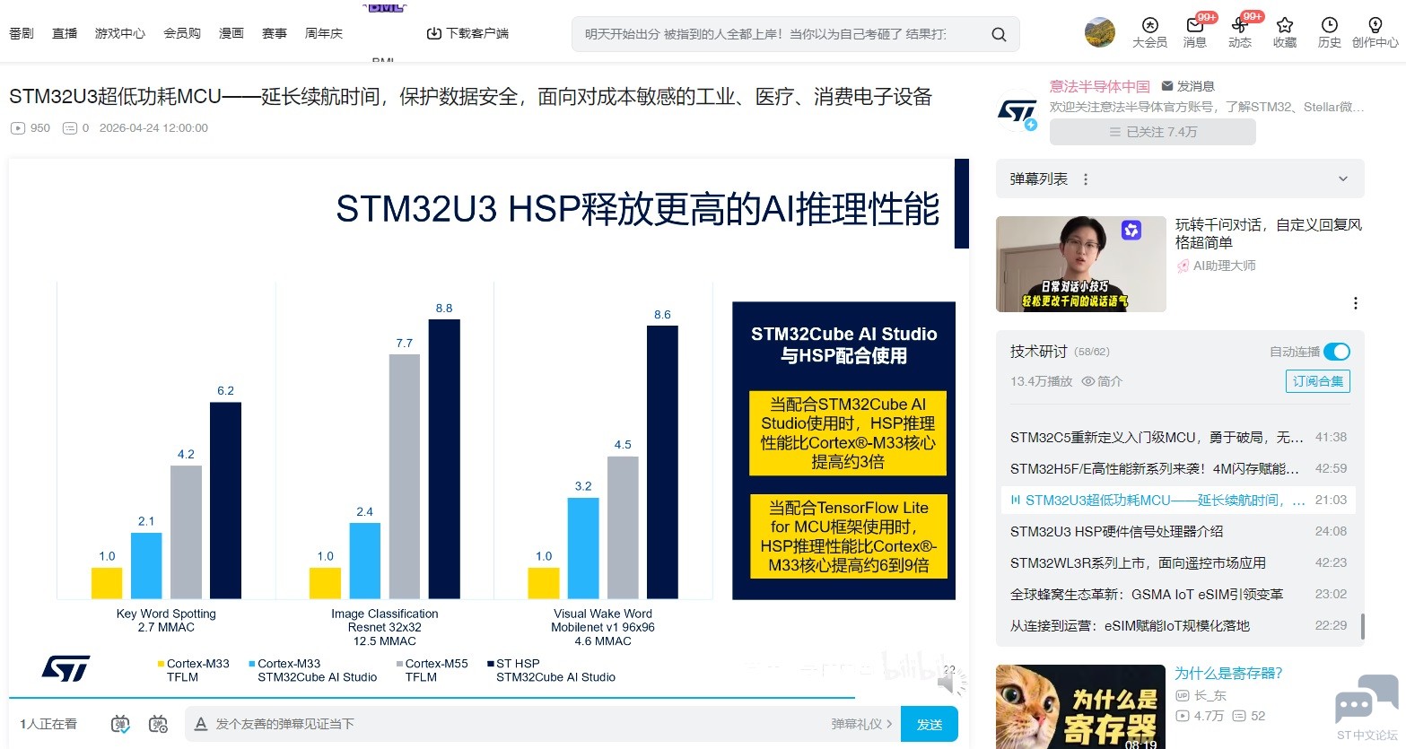The width and height of the screenshot is (1406, 749).
Task: Open the 为什么是寄存器? video title
Action: click(1228, 673)
